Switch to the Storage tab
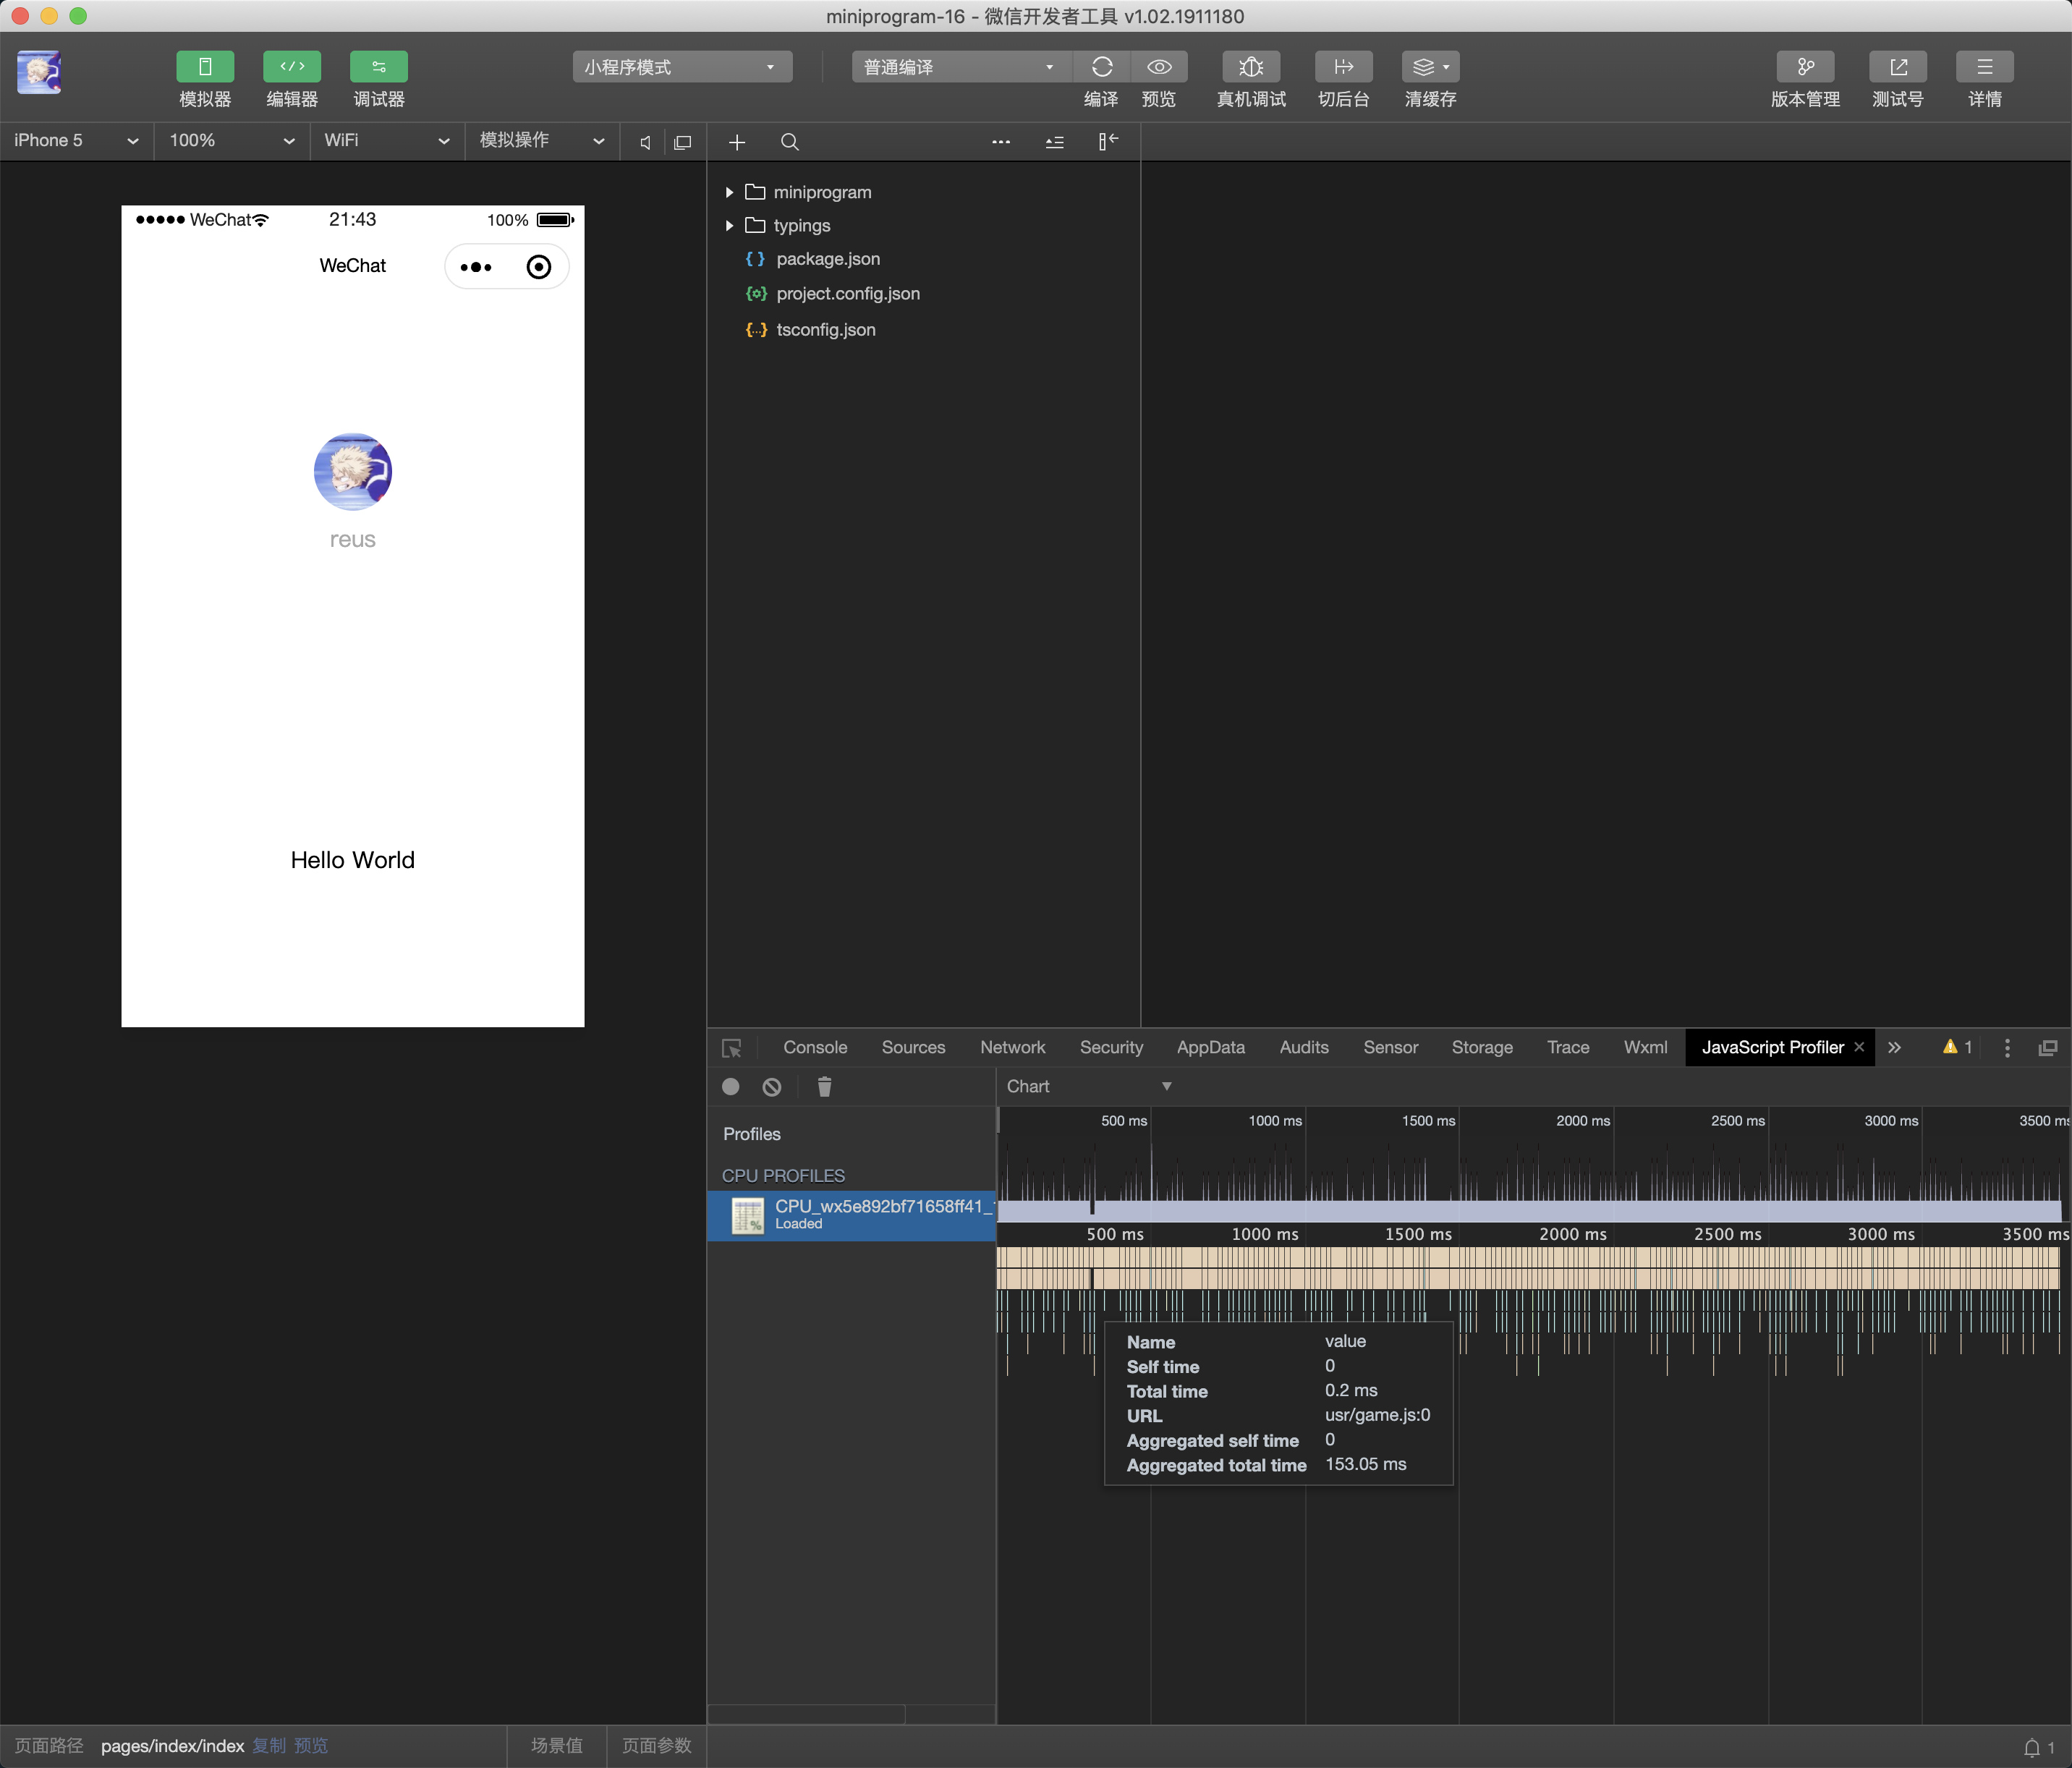 [x=1482, y=1047]
